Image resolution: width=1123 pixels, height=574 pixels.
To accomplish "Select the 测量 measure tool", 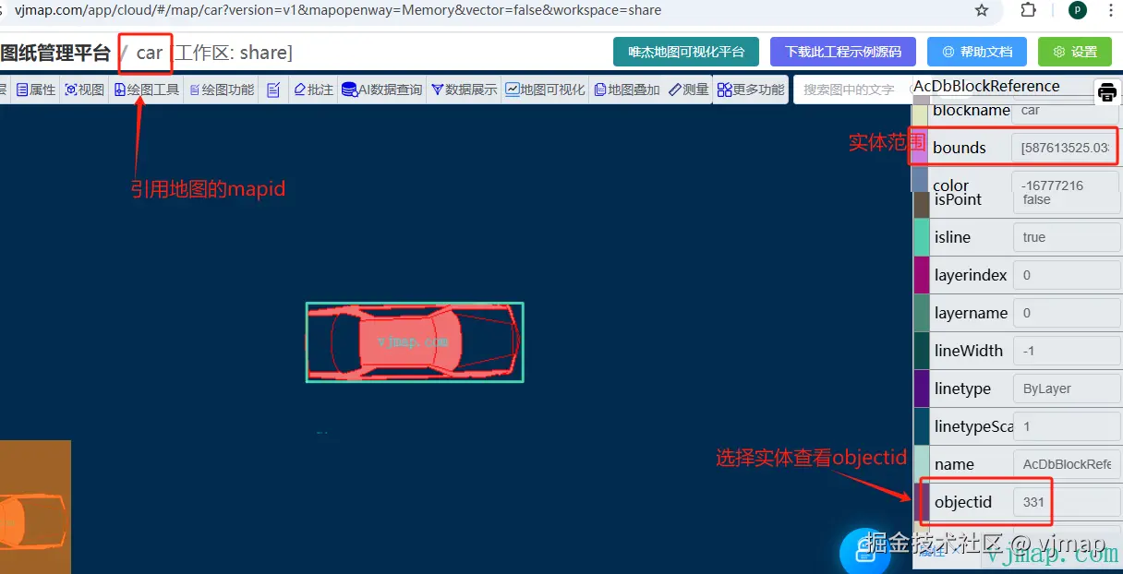I will pyautogui.click(x=689, y=90).
